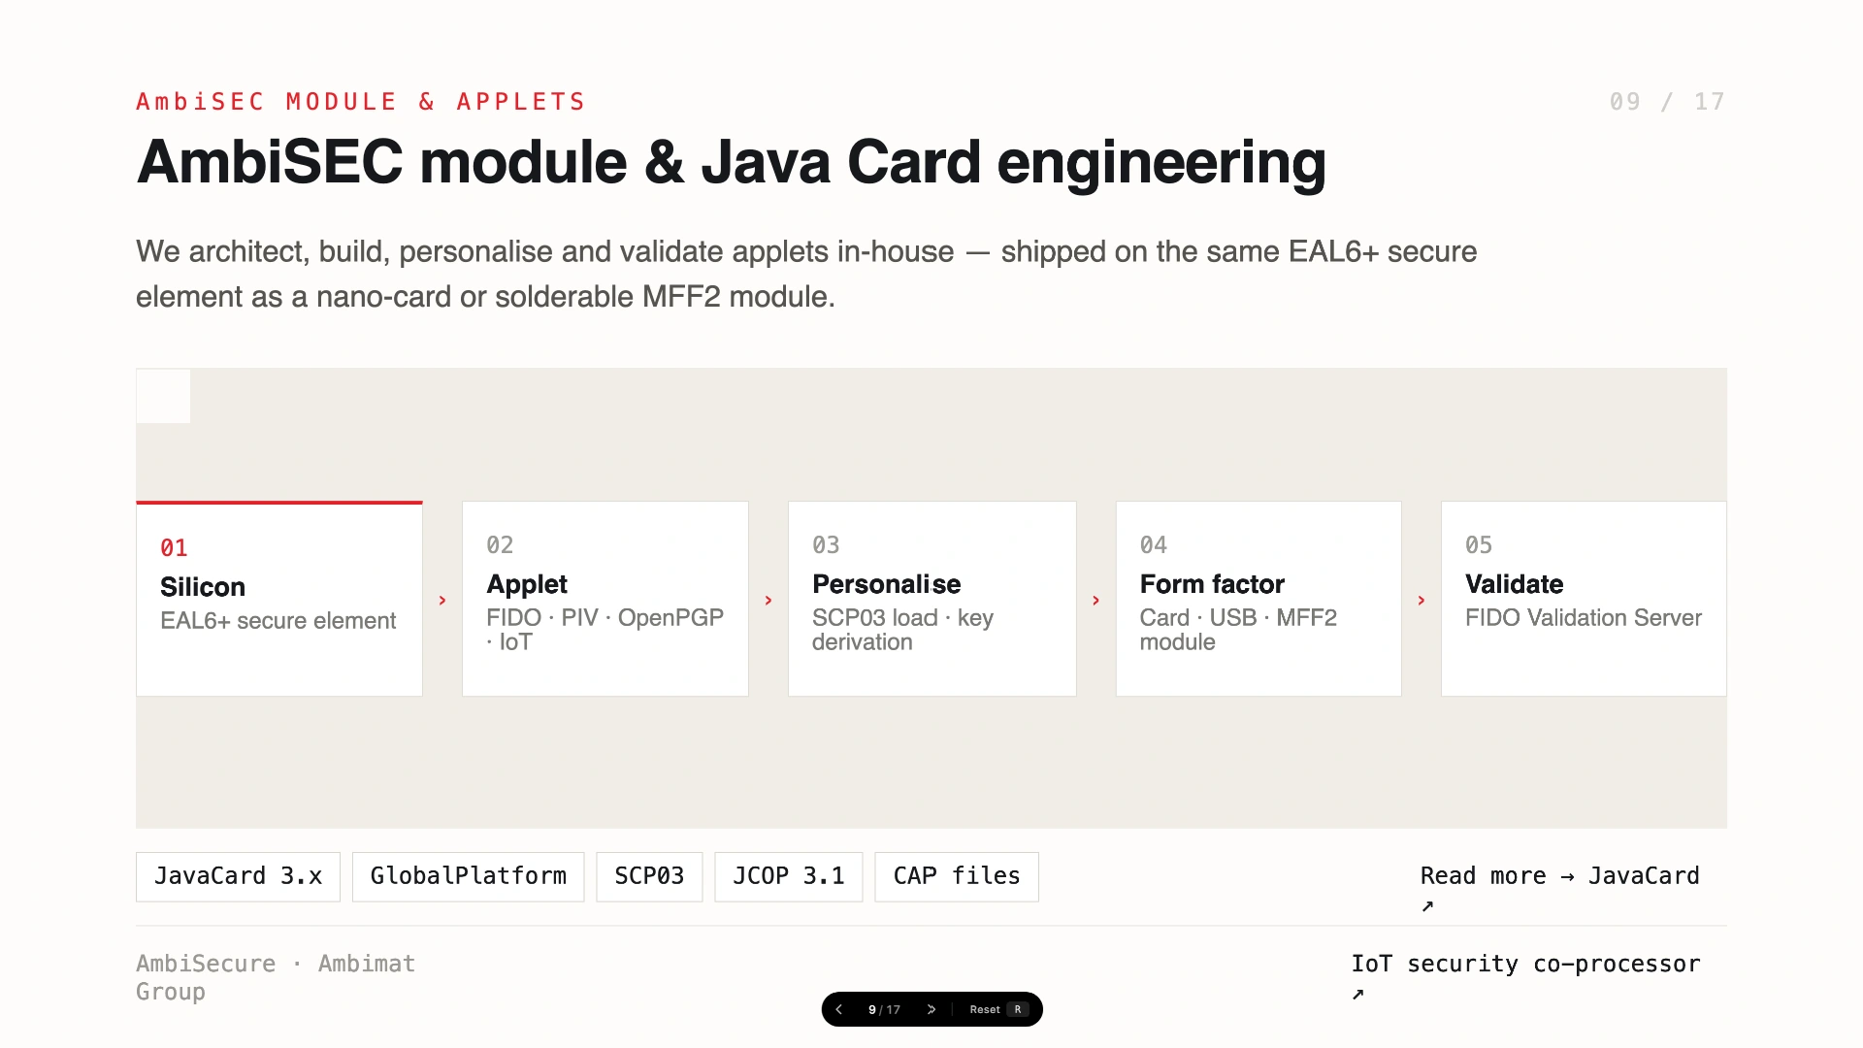The image size is (1863, 1048).
Task: Click the AmbiSEC MODULE & APPLETS red label
Action: click(361, 102)
